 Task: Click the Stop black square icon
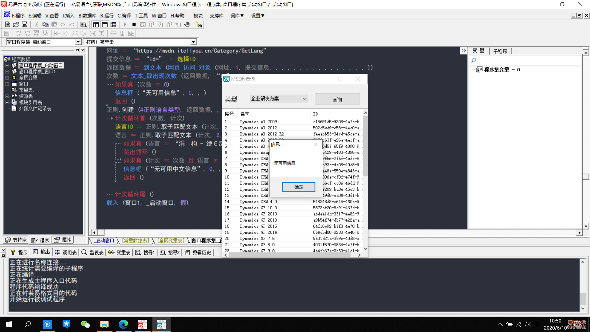pyautogui.click(x=134, y=25)
